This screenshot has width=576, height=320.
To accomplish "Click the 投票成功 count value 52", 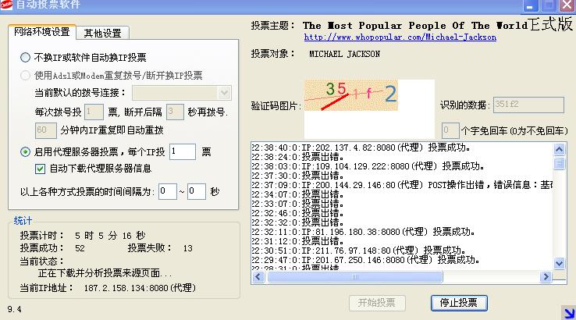I will [x=80, y=248].
